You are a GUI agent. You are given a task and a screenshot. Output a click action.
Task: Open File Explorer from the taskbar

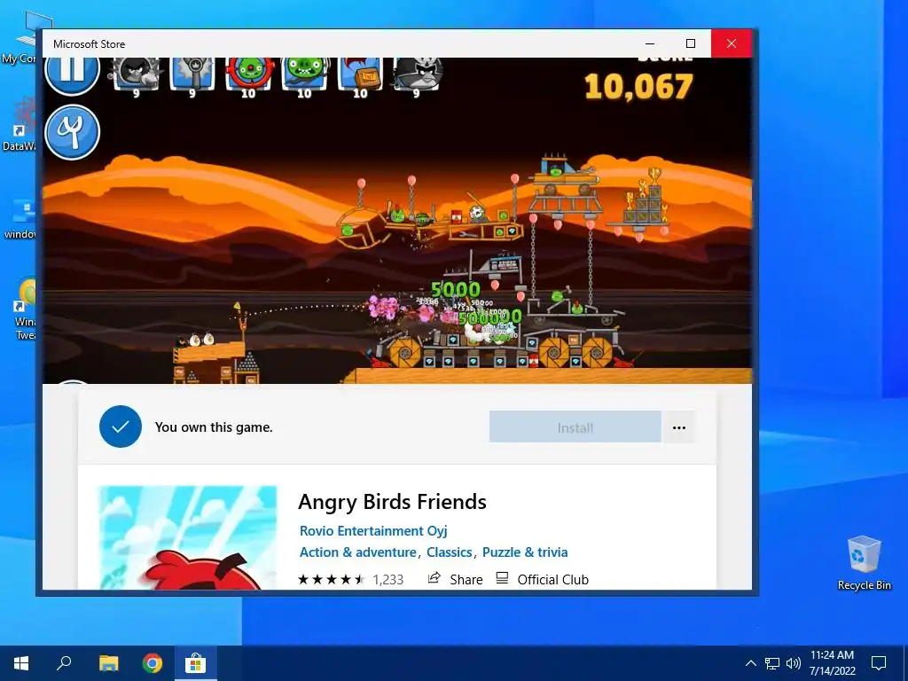click(108, 663)
